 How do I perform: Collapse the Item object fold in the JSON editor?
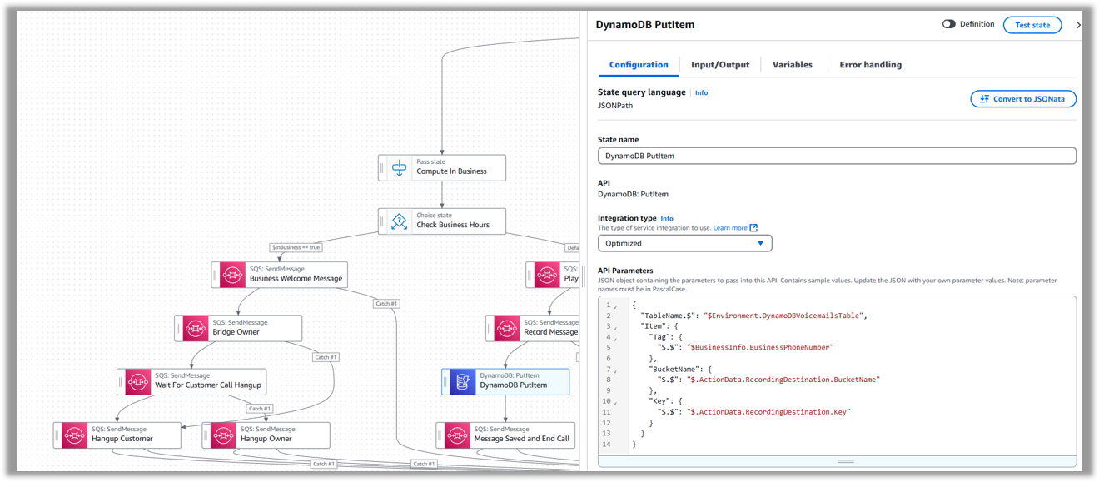pyautogui.click(x=614, y=325)
